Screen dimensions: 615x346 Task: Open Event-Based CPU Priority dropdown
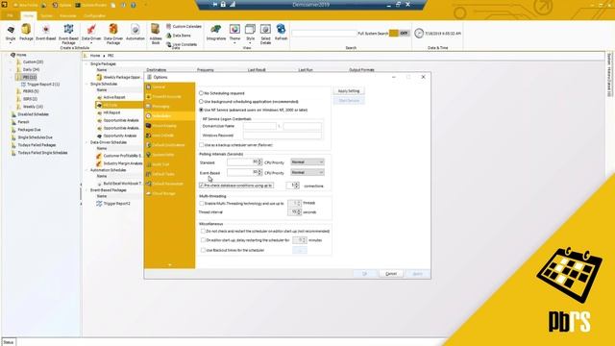click(307, 172)
